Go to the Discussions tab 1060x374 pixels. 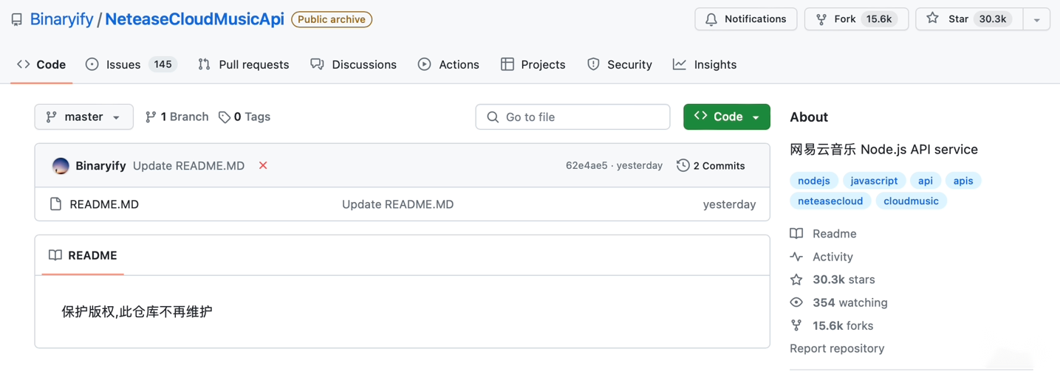[354, 65]
